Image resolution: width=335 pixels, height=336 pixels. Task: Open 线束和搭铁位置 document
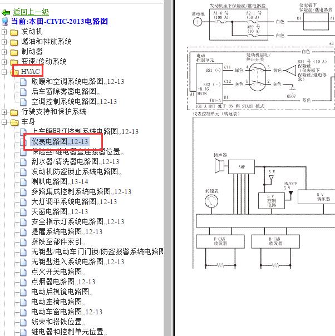point(58,322)
